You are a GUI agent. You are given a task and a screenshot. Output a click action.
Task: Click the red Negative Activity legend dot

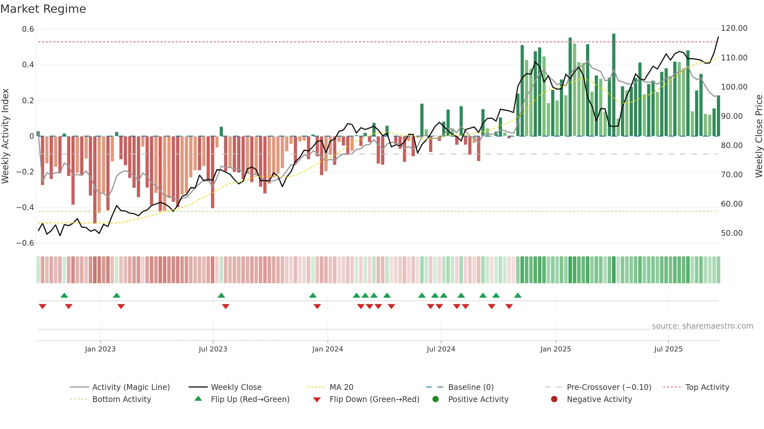[x=554, y=399]
